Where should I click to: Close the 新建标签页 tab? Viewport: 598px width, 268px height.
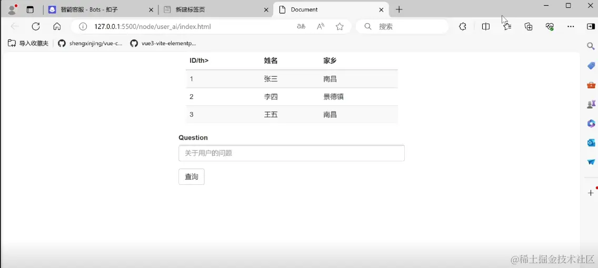coord(266,10)
